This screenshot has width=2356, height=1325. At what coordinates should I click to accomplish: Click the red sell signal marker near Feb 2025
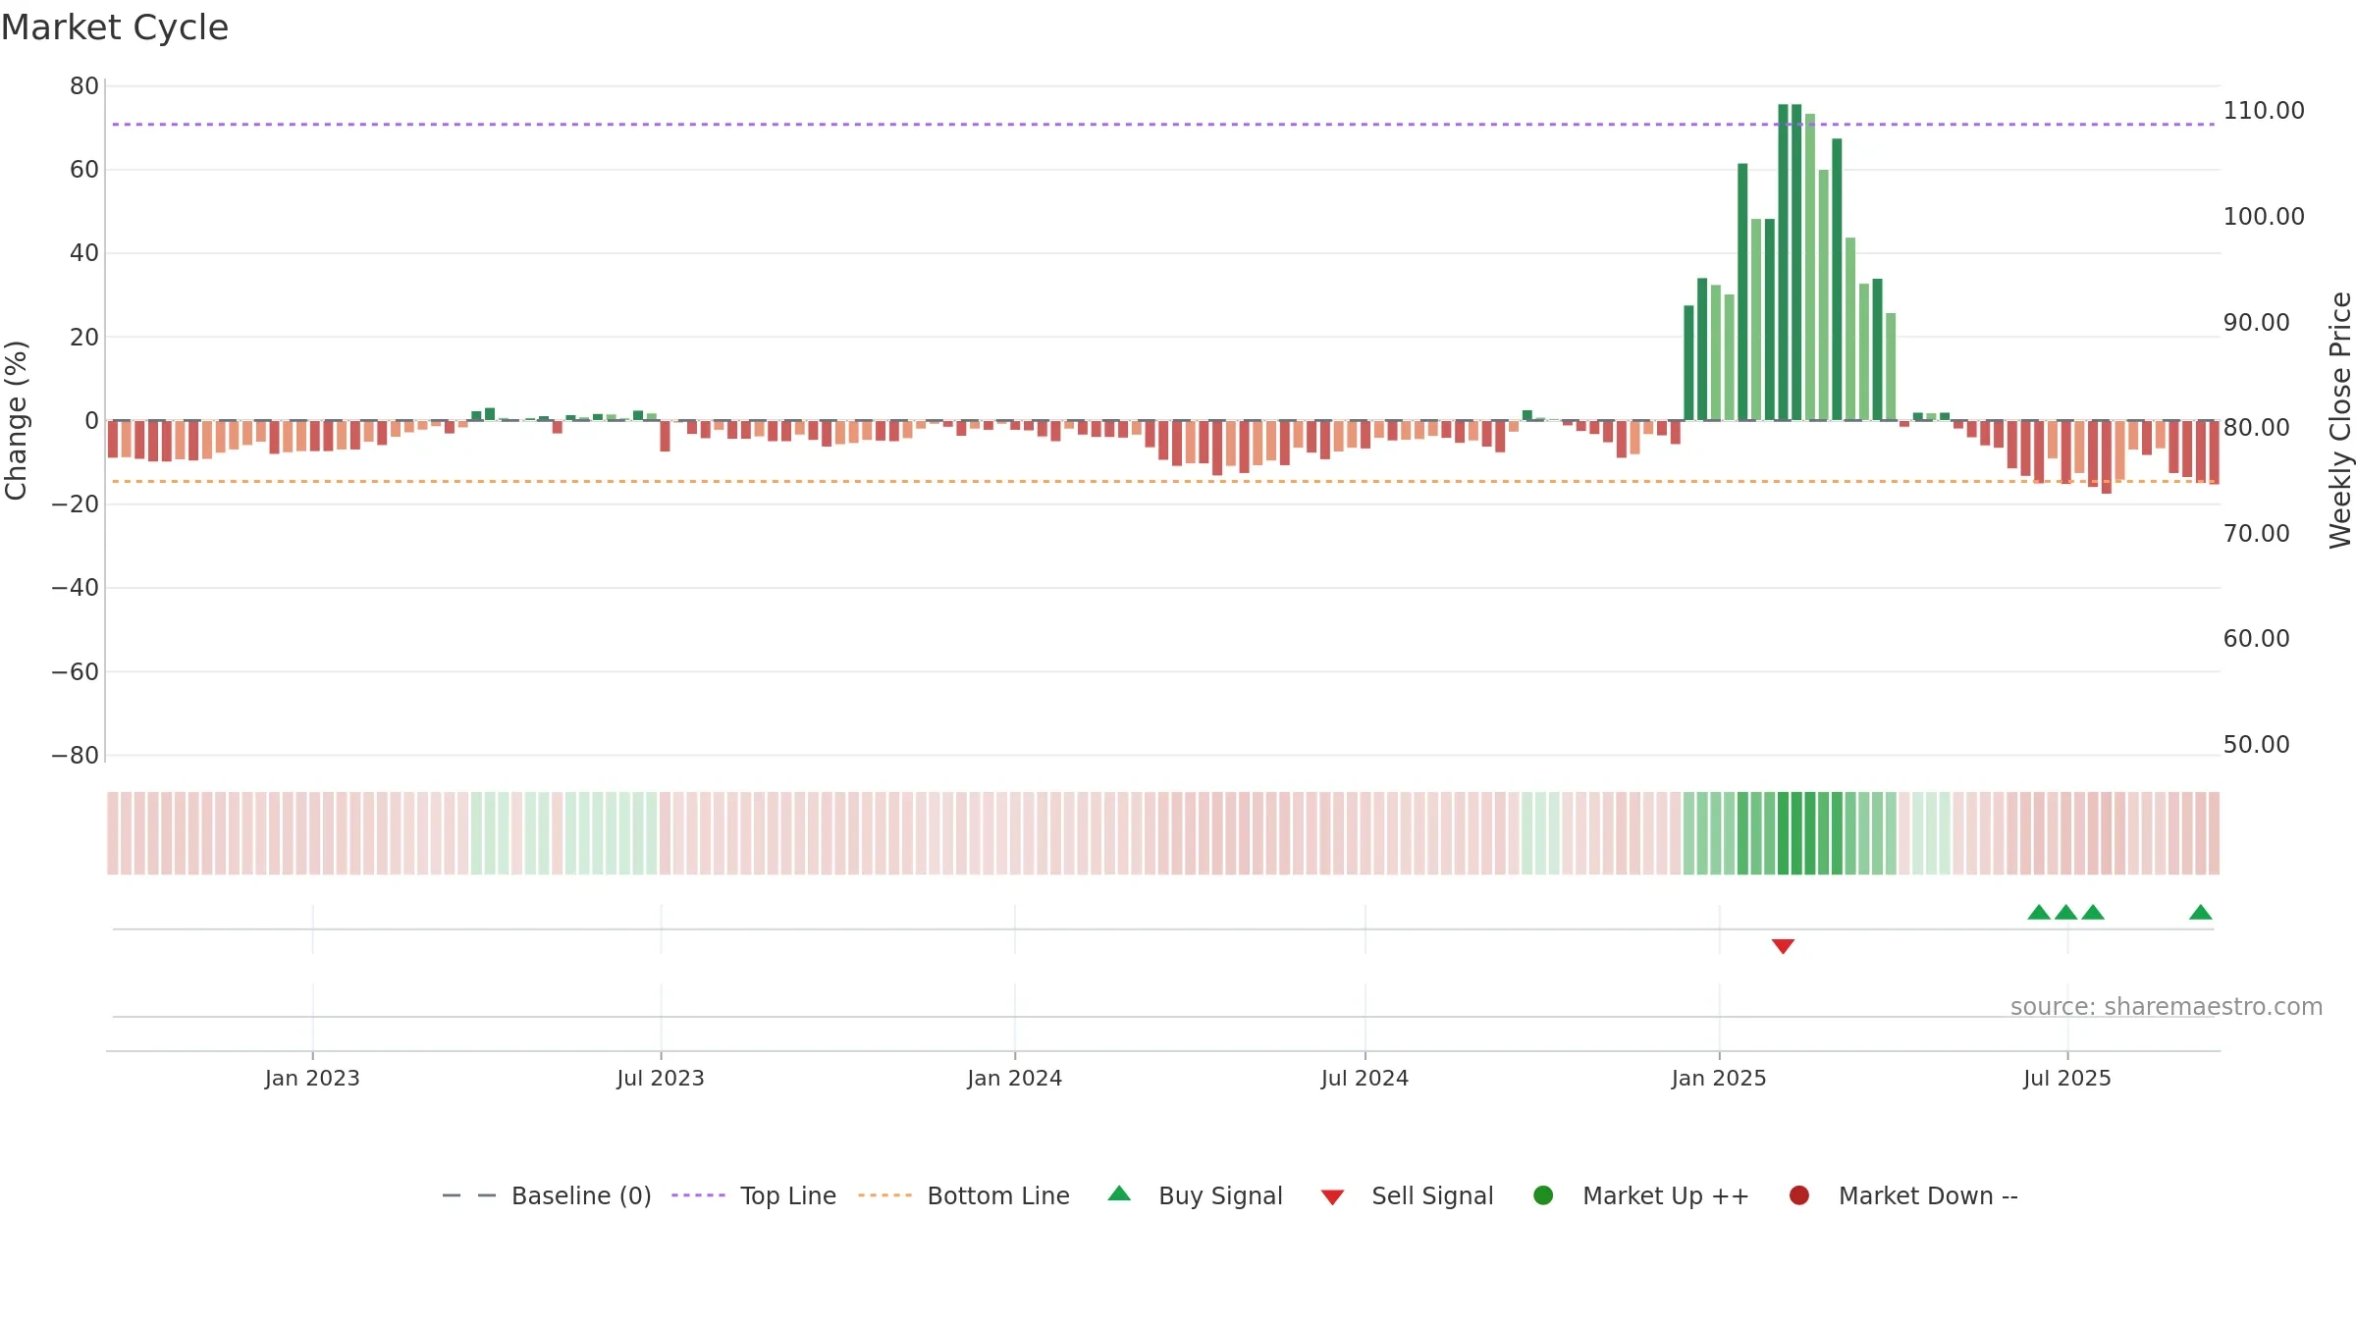coord(1783,946)
